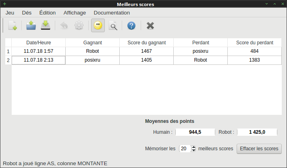The width and height of the screenshot is (287, 168).
Task: Select the loser score cell 1383
Action: point(254,60)
